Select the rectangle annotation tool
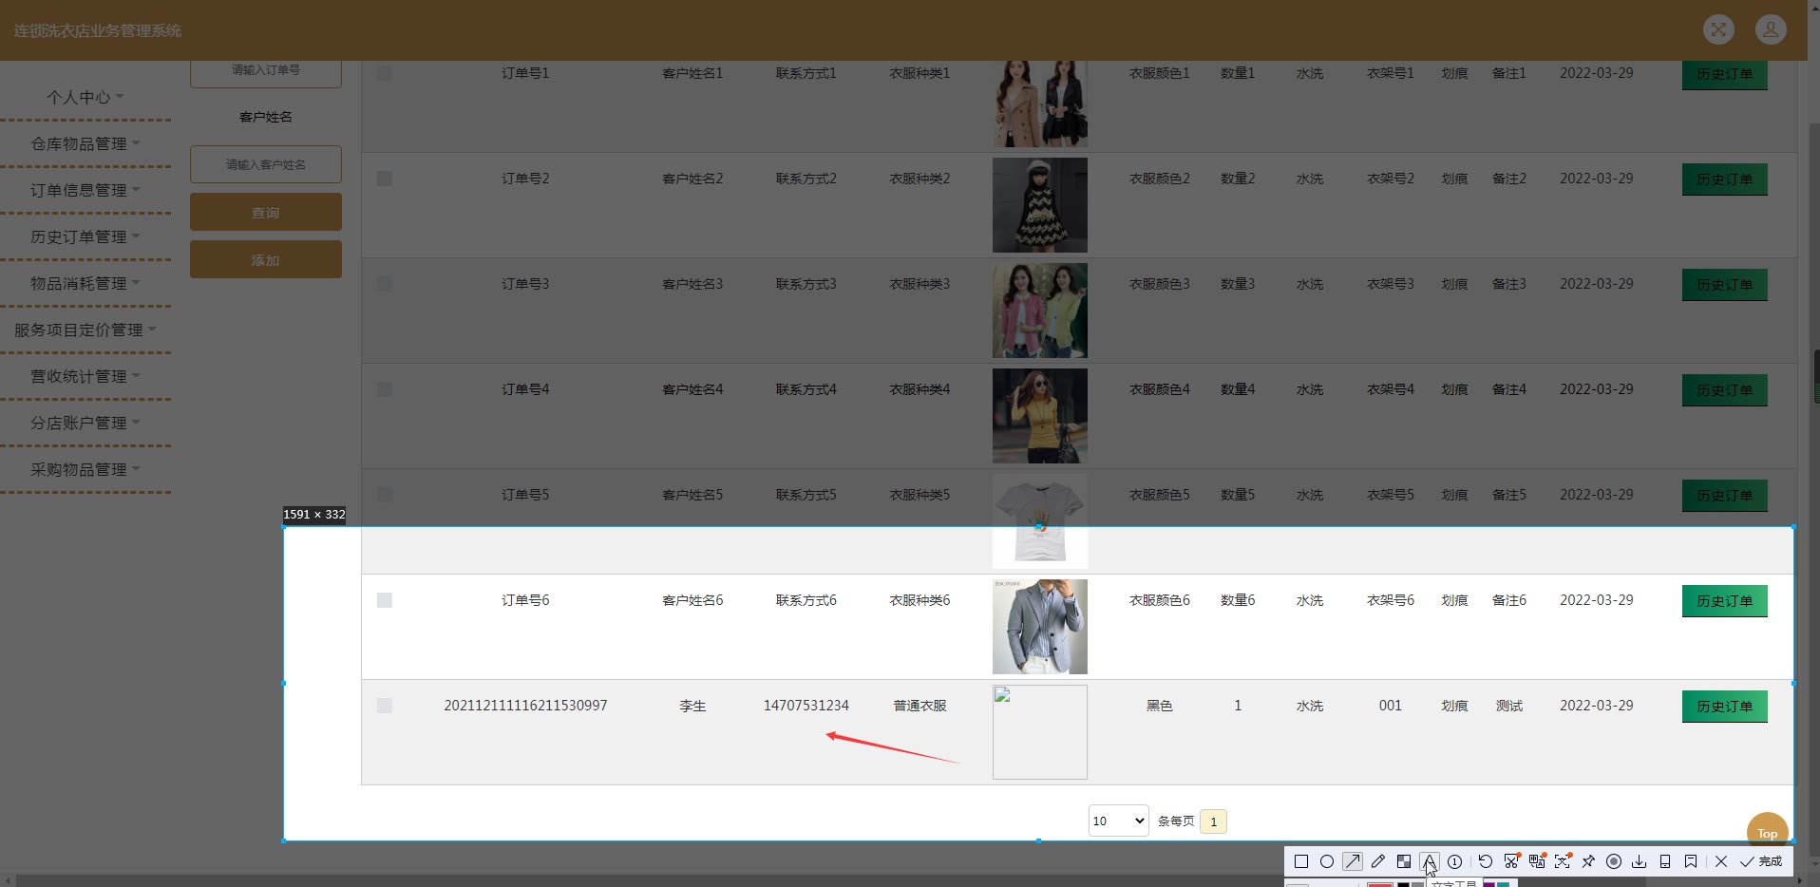Image resolution: width=1820 pixels, height=887 pixels. click(1301, 861)
